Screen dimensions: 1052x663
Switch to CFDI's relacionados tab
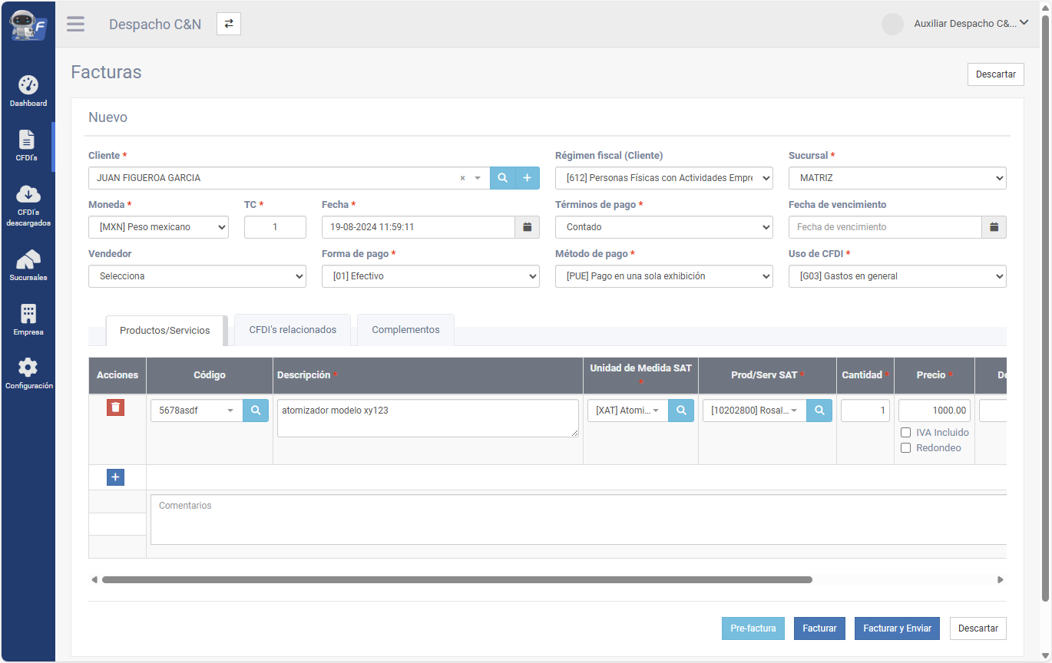point(293,329)
